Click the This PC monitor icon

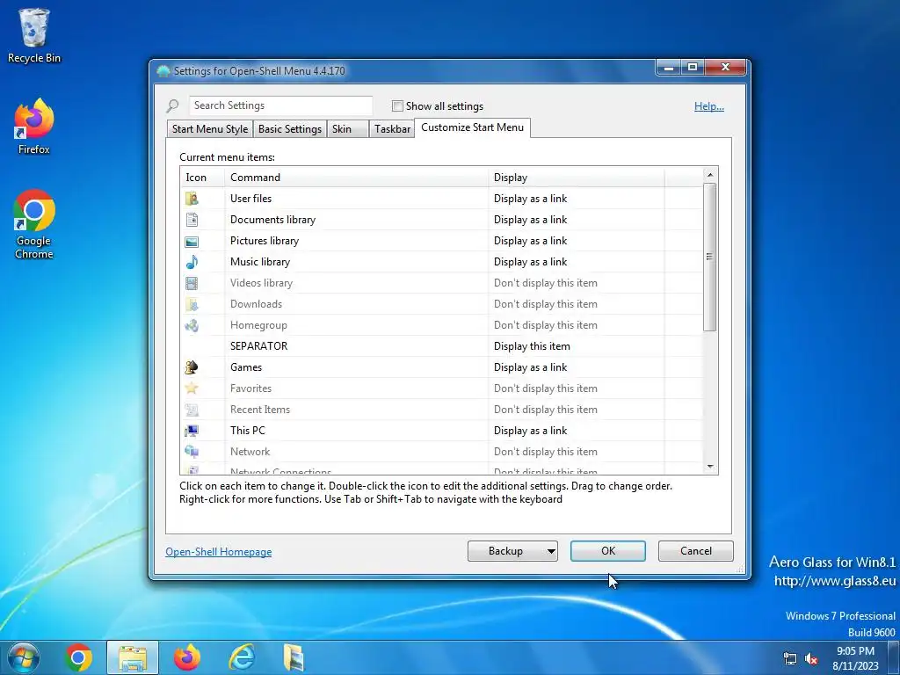click(192, 431)
